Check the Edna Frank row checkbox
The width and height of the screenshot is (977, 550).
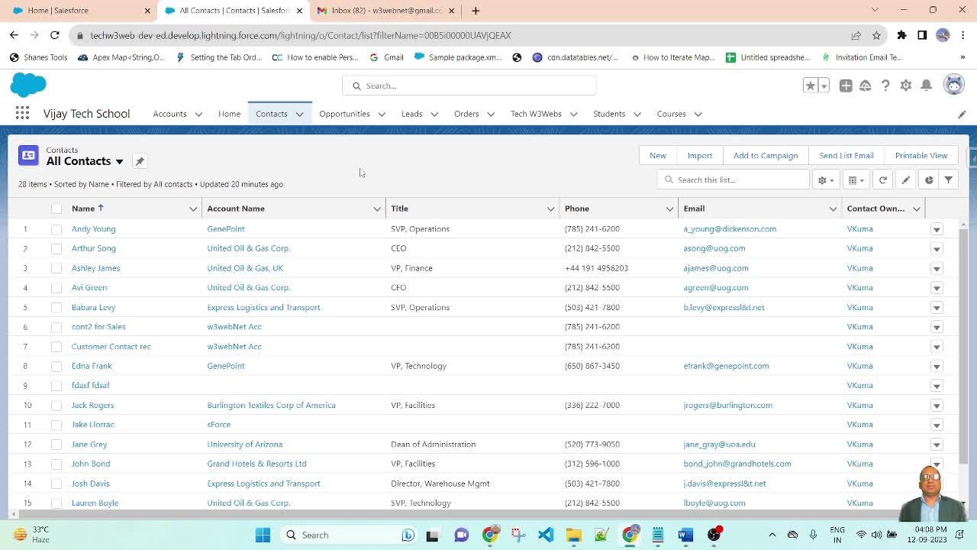pos(56,366)
